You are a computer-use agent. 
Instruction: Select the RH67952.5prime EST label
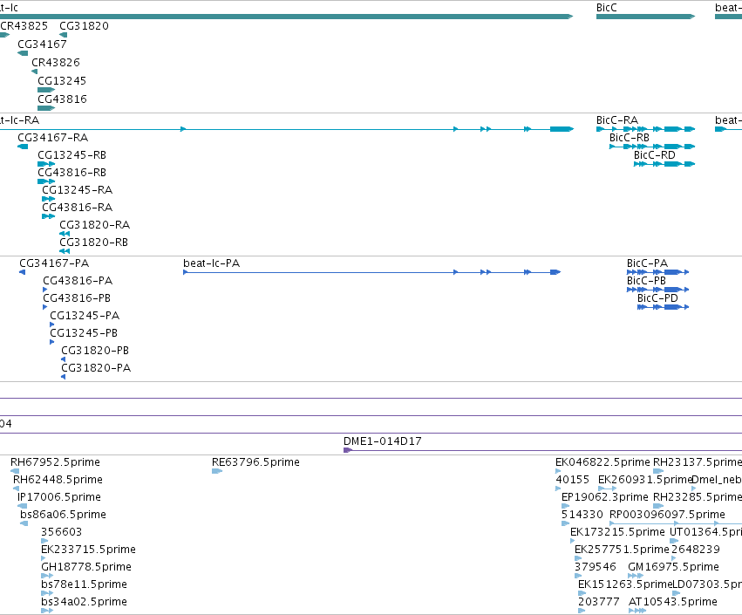55,462
